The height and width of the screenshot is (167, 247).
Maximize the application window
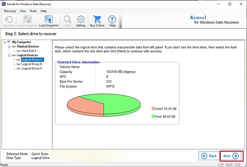(230, 4)
